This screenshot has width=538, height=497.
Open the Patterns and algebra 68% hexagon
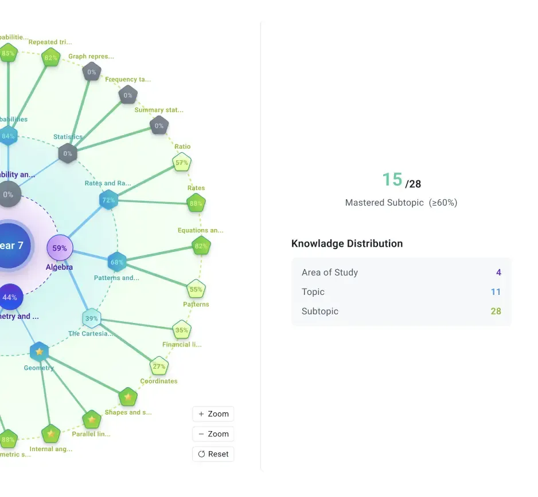[116, 262]
